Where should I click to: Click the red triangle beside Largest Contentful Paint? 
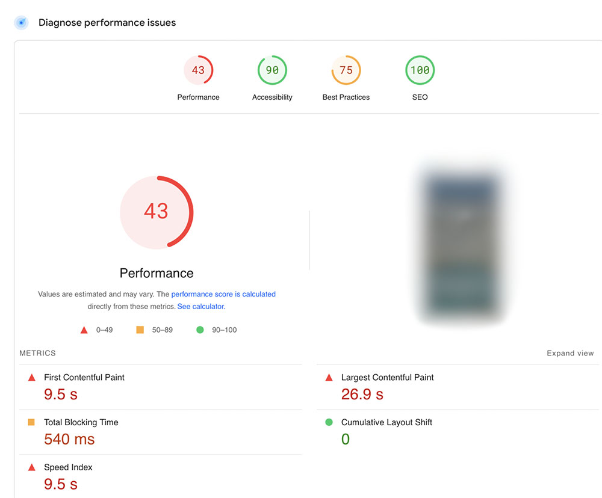[x=329, y=378]
